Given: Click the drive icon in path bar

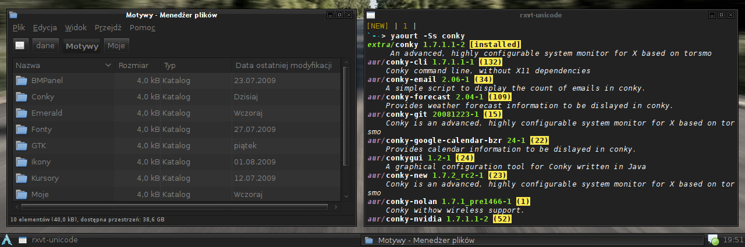Looking at the screenshot, I should (x=20, y=46).
